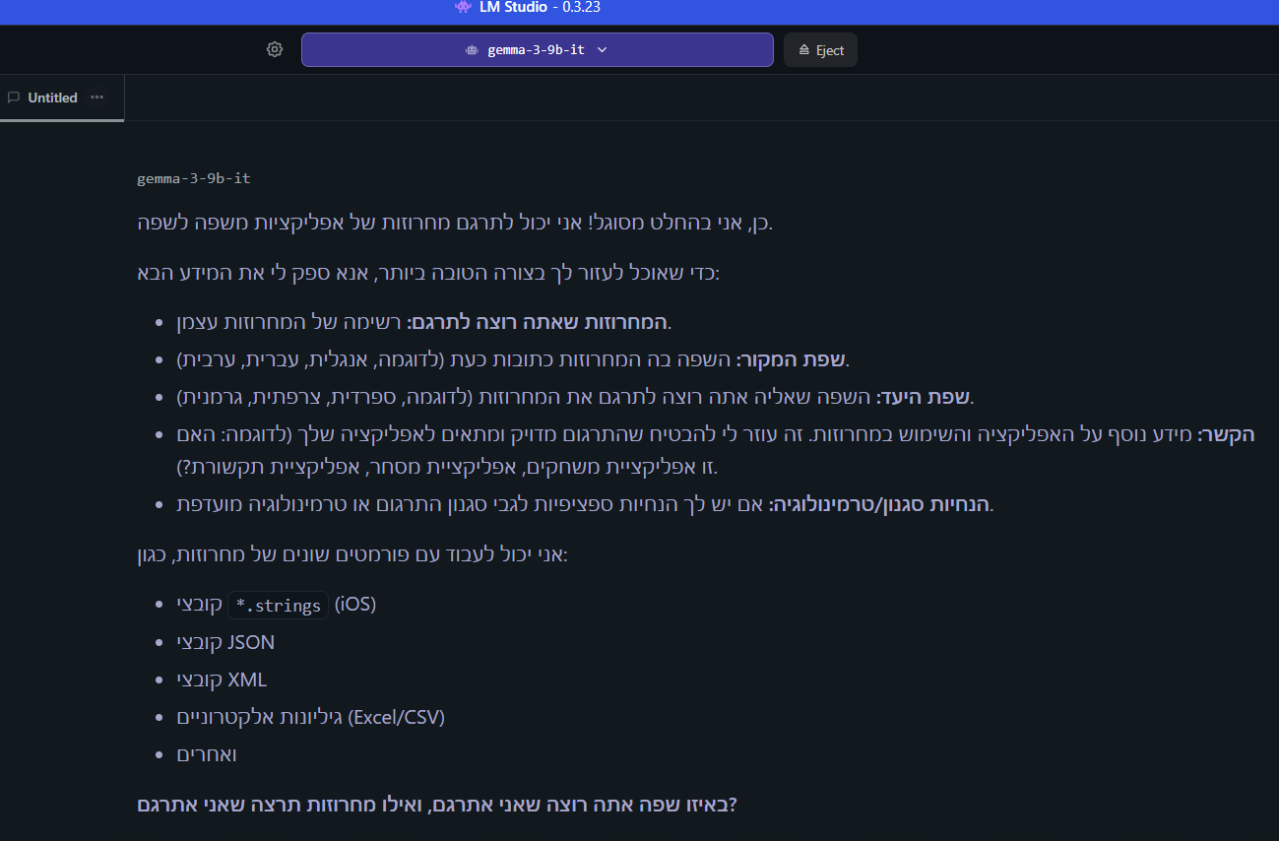Image resolution: width=1279 pixels, height=841 pixels.
Task: Eject the loaded model
Action: point(820,50)
